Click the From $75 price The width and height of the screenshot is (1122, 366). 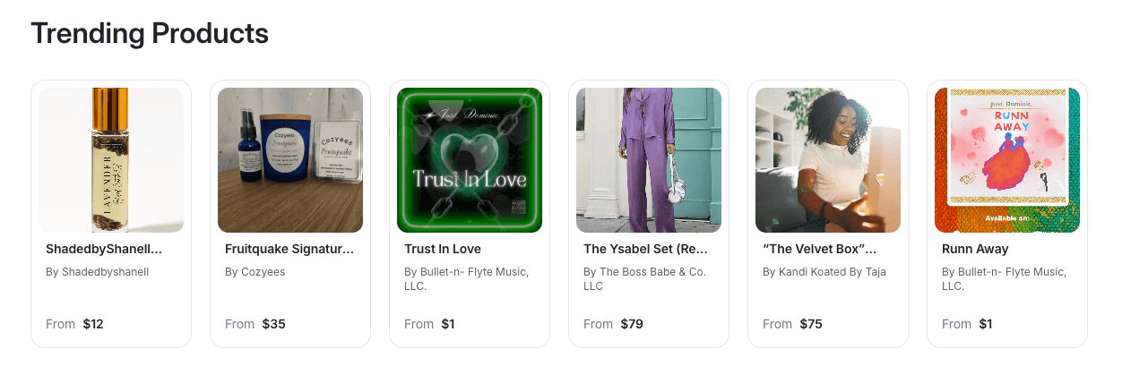coord(793,324)
